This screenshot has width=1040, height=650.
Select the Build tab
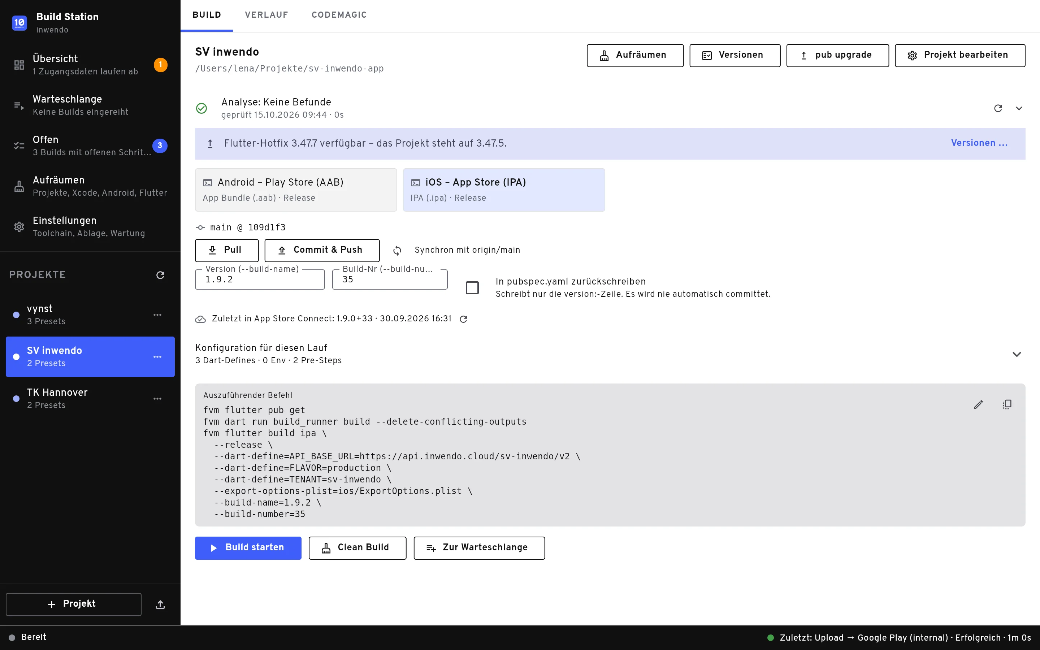[x=207, y=15]
